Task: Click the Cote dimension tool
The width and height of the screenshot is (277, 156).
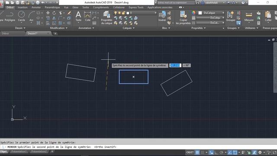Action: (87, 16)
